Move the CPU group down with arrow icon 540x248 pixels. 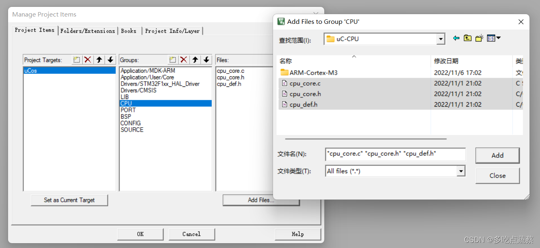point(207,59)
